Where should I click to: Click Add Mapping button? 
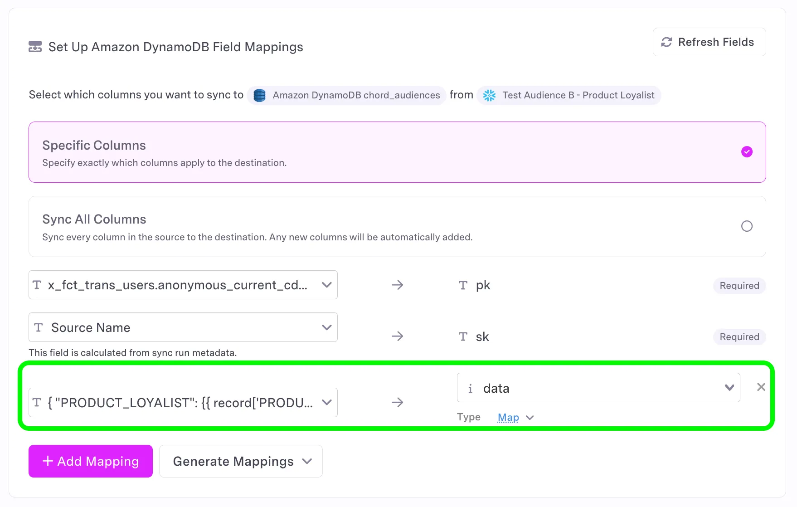click(x=91, y=461)
